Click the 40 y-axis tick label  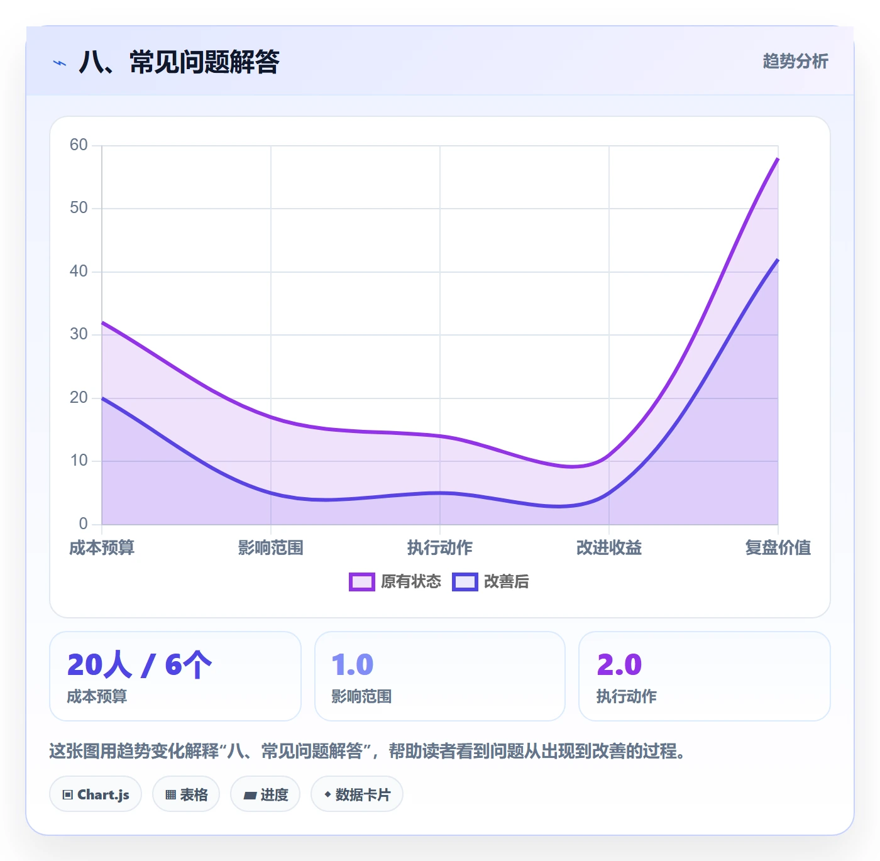click(x=79, y=271)
